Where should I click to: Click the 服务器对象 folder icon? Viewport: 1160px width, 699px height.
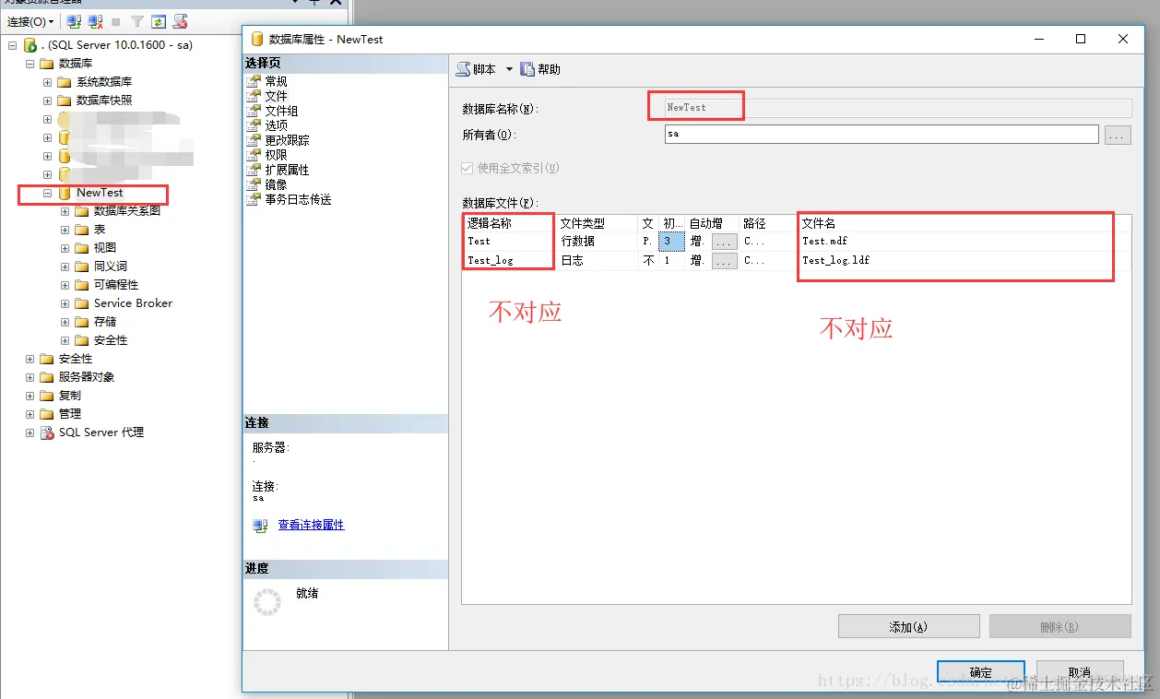[x=47, y=377]
